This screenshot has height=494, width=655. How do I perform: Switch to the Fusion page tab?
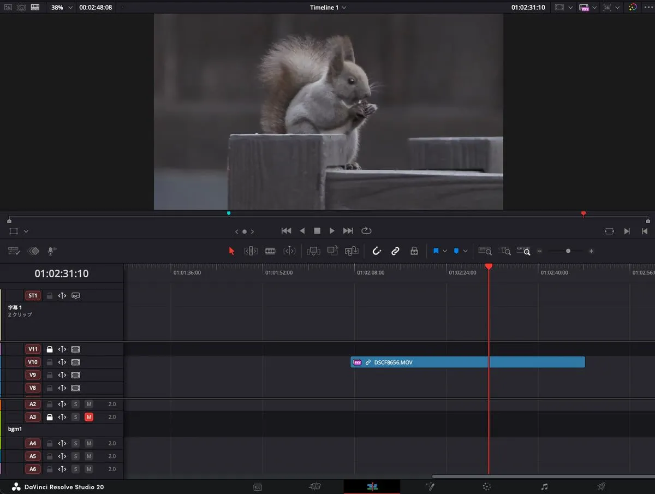coord(430,486)
